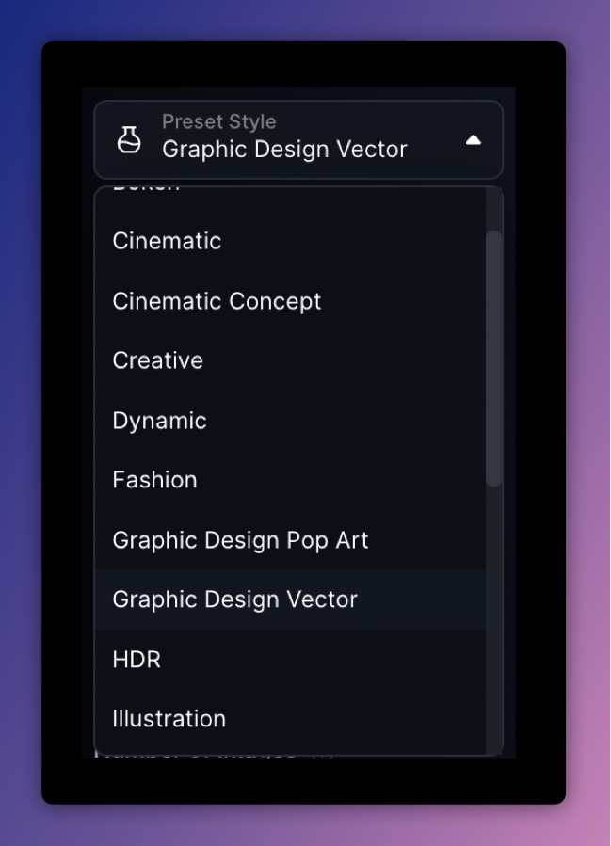Click the Preset Style label text
The height and width of the screenshot is (846, 611).
(x=218, y=121)
